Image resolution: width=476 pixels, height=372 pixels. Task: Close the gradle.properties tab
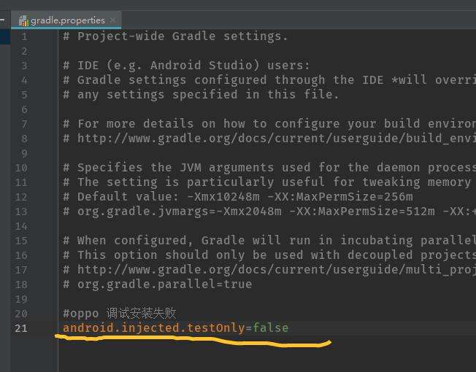click(112, 20)
